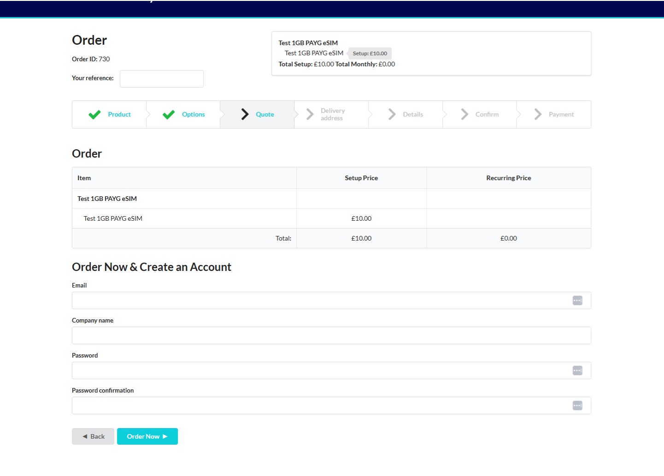Focus the Password confirmation input field
The image size is (664, 476).
(x=331, y=405)
